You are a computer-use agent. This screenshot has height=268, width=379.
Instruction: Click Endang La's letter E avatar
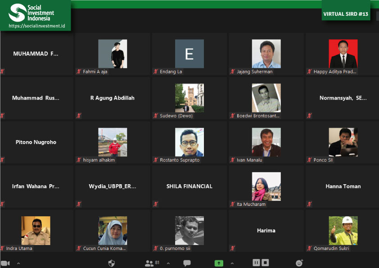click(189, 54)
